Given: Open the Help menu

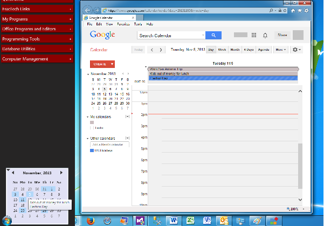Looking at the screenshot, I should [150, 24].
